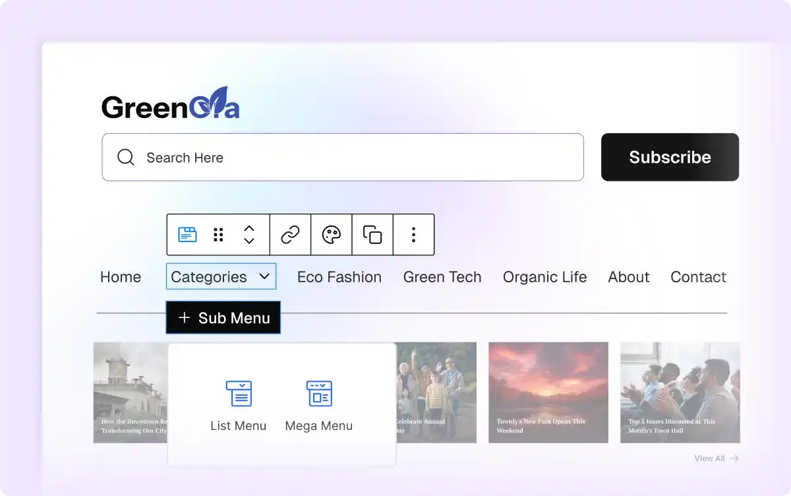This screenshot has width=791, height=496.
Task: Select the List Menu icon
Action: point(239,394)
